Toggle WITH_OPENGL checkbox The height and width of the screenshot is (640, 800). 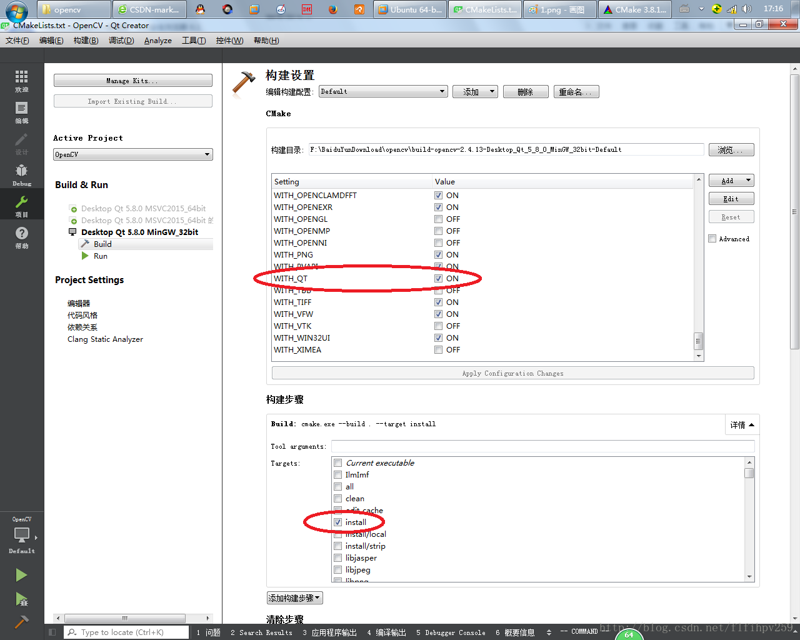tap(438, 219)
